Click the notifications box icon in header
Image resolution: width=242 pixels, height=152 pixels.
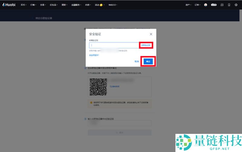pos(222,5)
